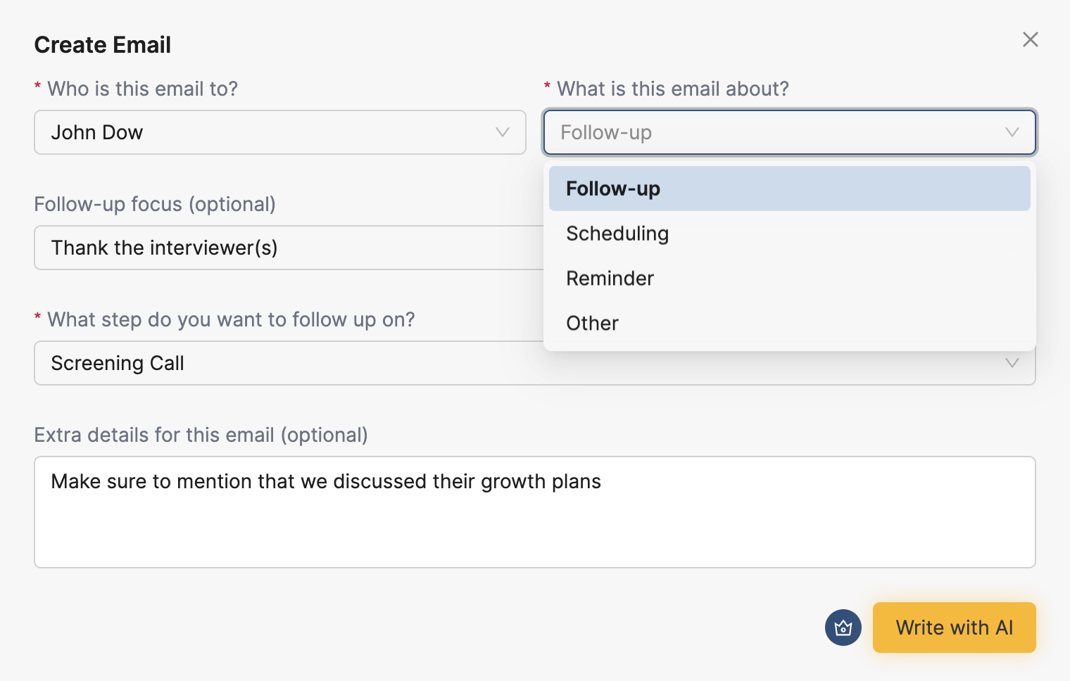Click the chevron on the Screening Call selector

coord(1012,363)
